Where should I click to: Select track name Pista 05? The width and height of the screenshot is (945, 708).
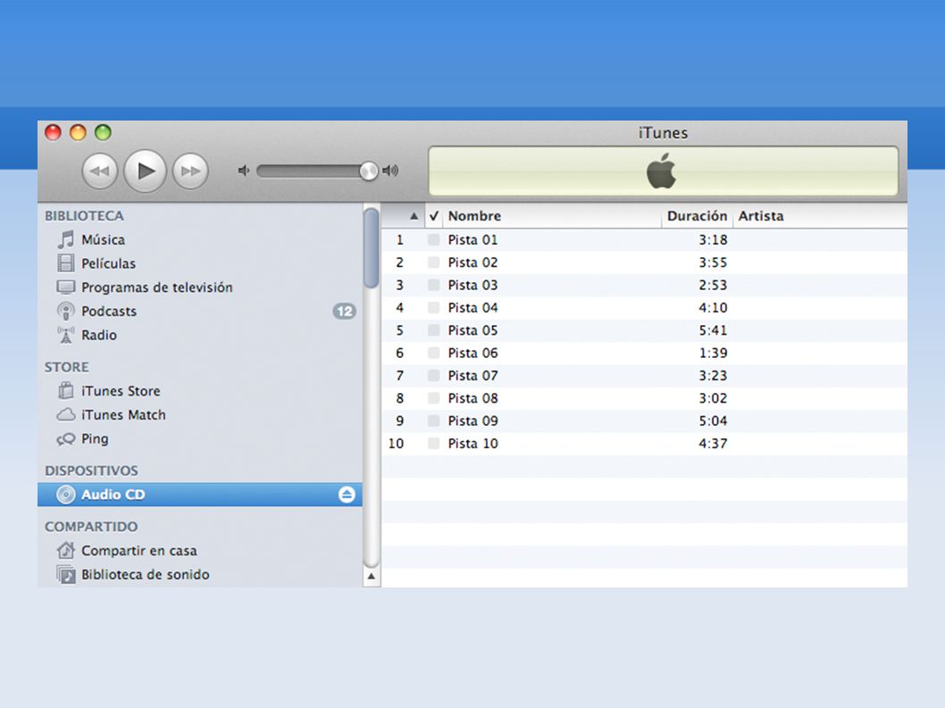472,330
